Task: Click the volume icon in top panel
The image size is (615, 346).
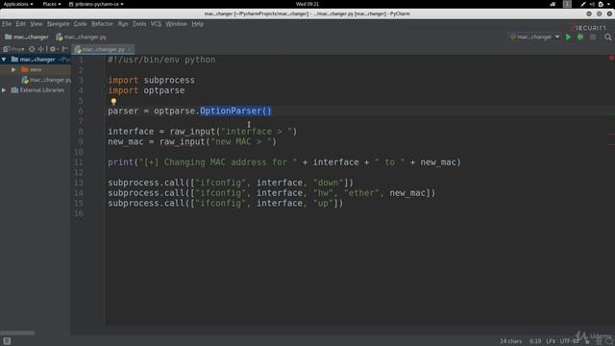Action: (592, 4)
